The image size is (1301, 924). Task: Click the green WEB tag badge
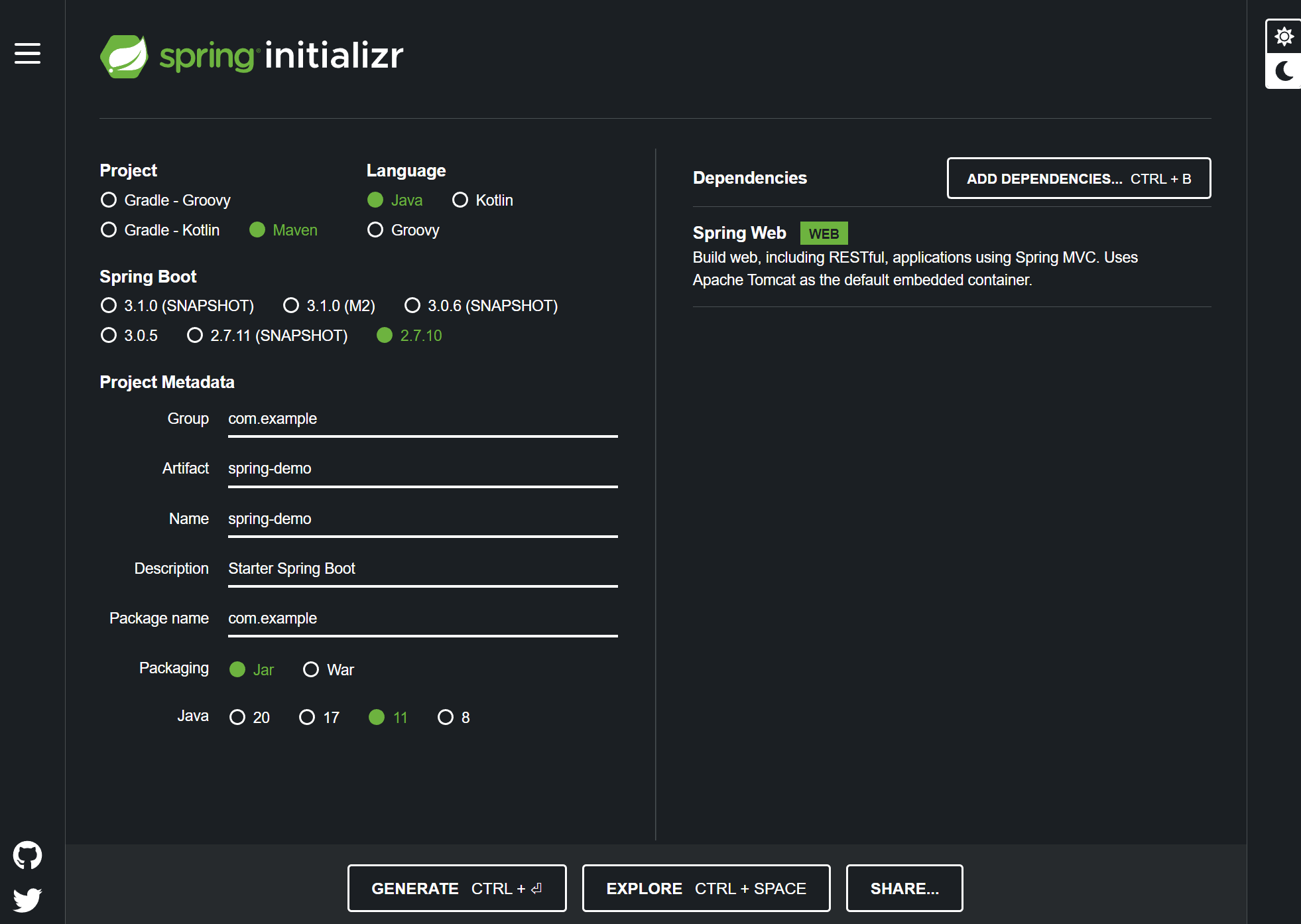[x=824, y=233]
